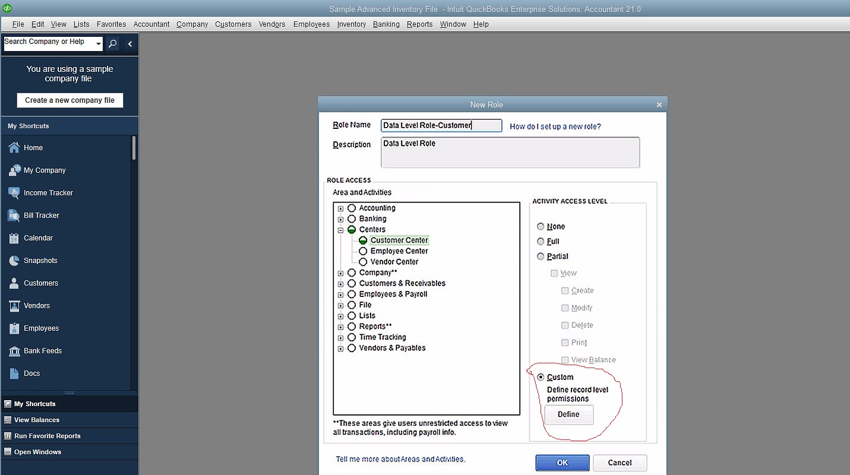Toggle the Vendor Center circle
The image size is (850, 475).
(363, 262)
